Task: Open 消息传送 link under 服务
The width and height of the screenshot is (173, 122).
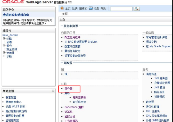Action: click(151, 74)
